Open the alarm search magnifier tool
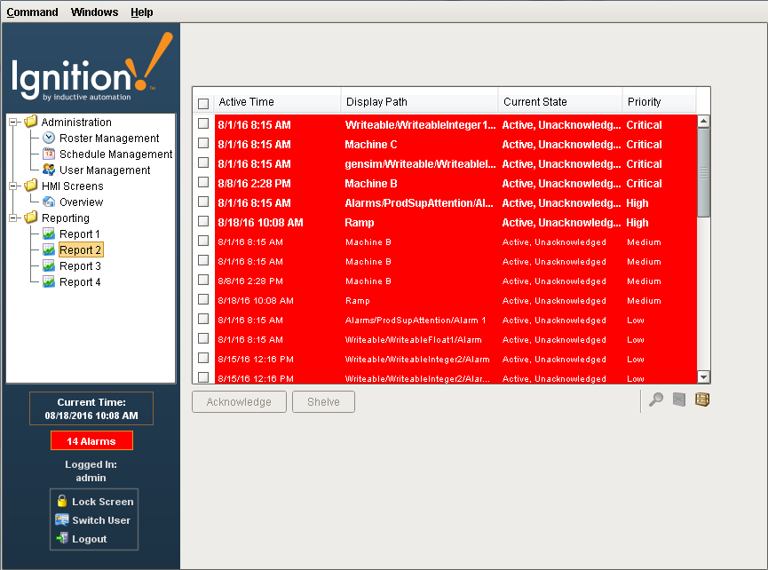The width and height of the screenshot is (768, 570). 655,400
